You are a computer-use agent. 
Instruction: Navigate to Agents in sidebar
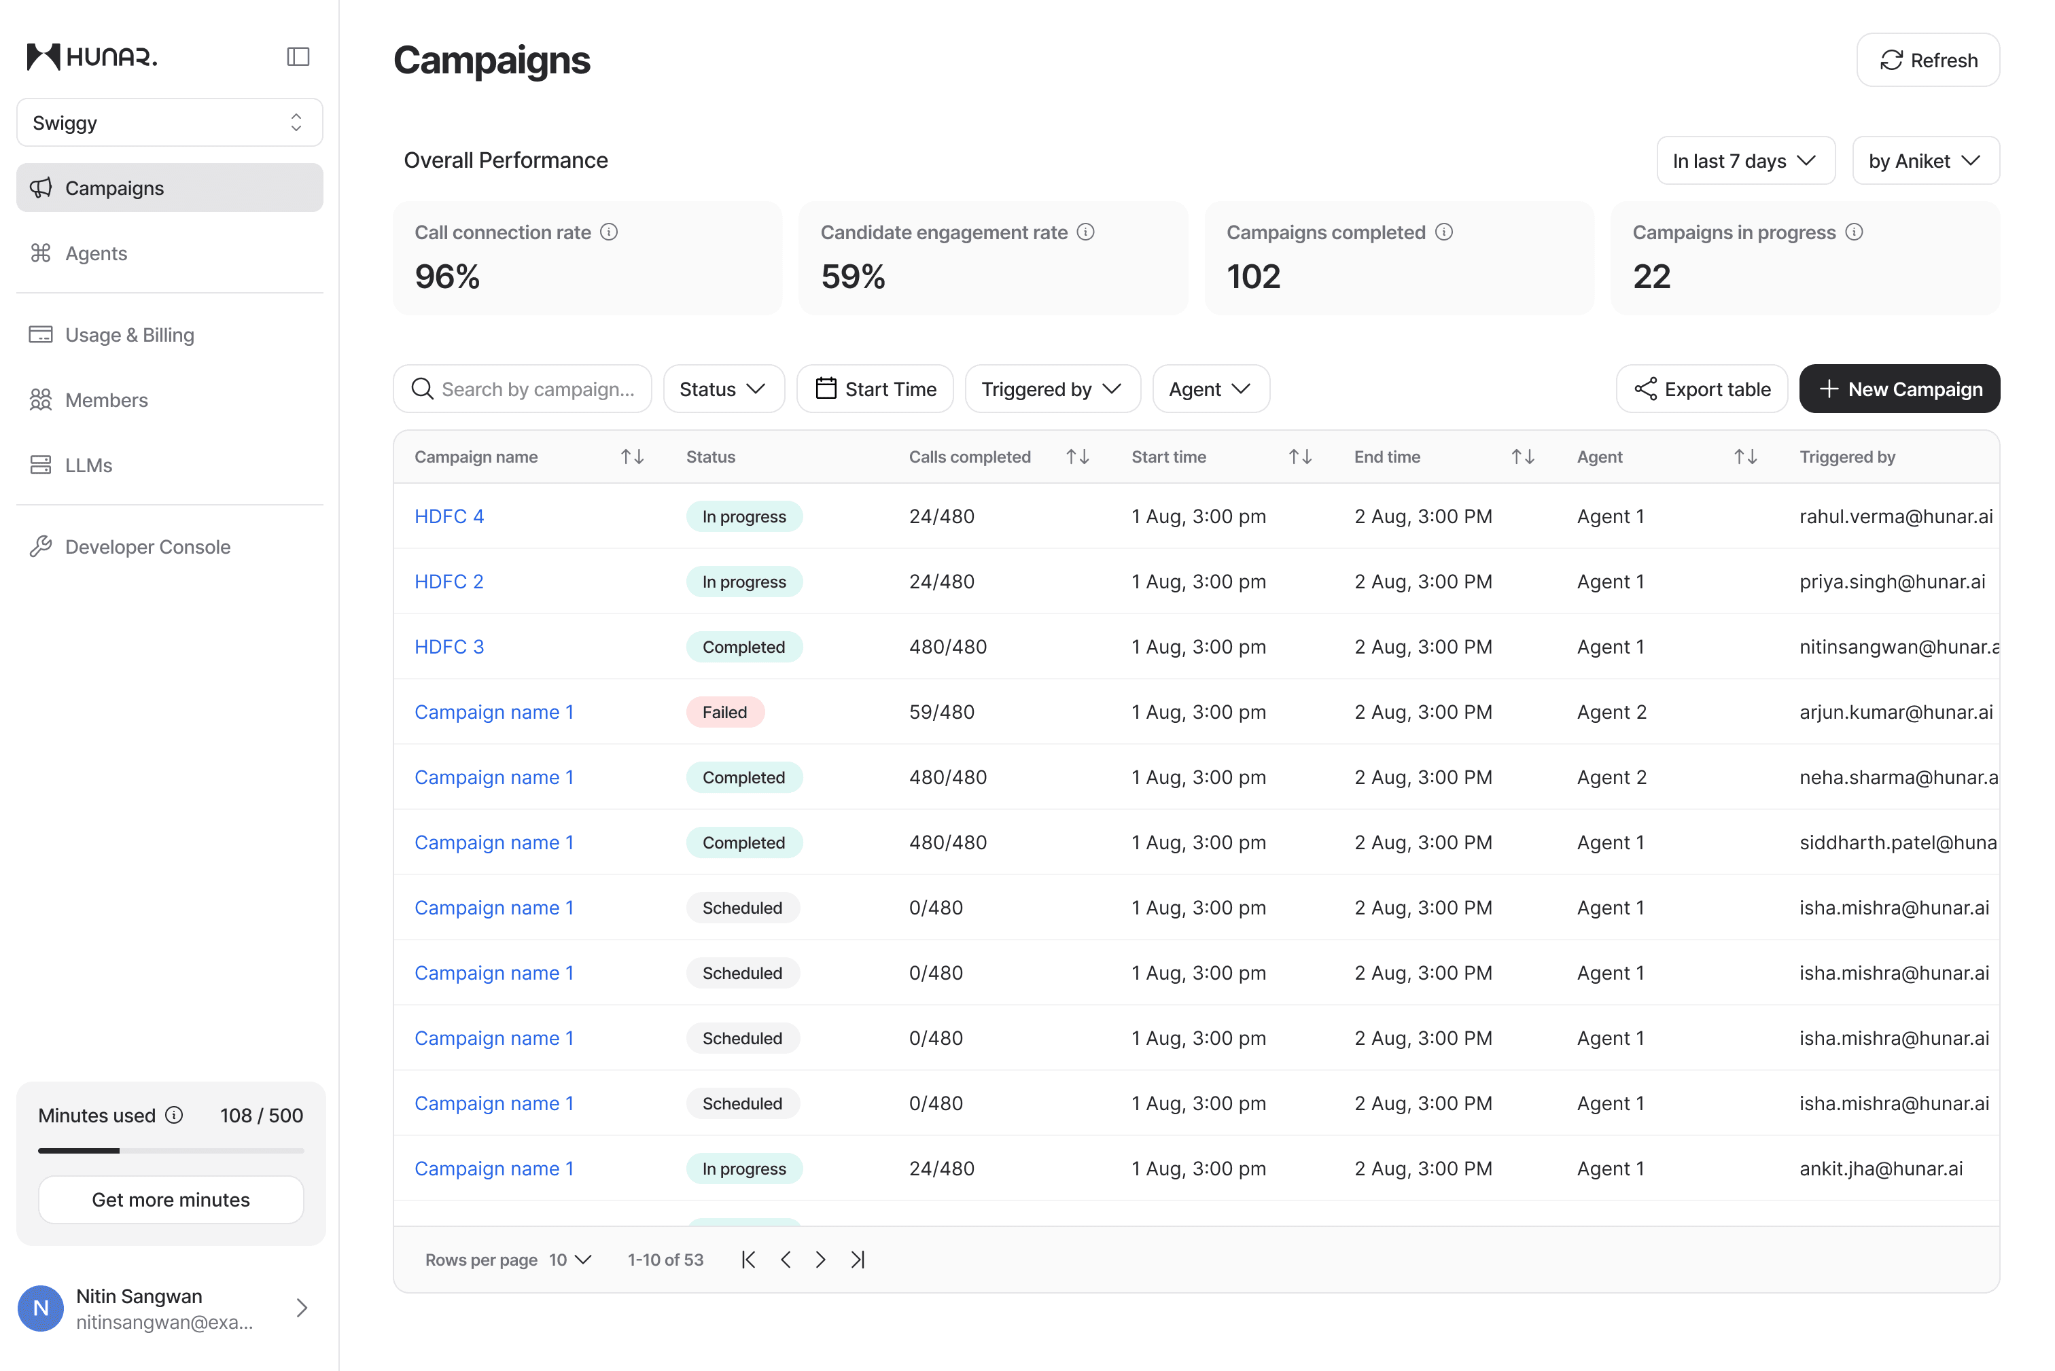tap(96, 253)
